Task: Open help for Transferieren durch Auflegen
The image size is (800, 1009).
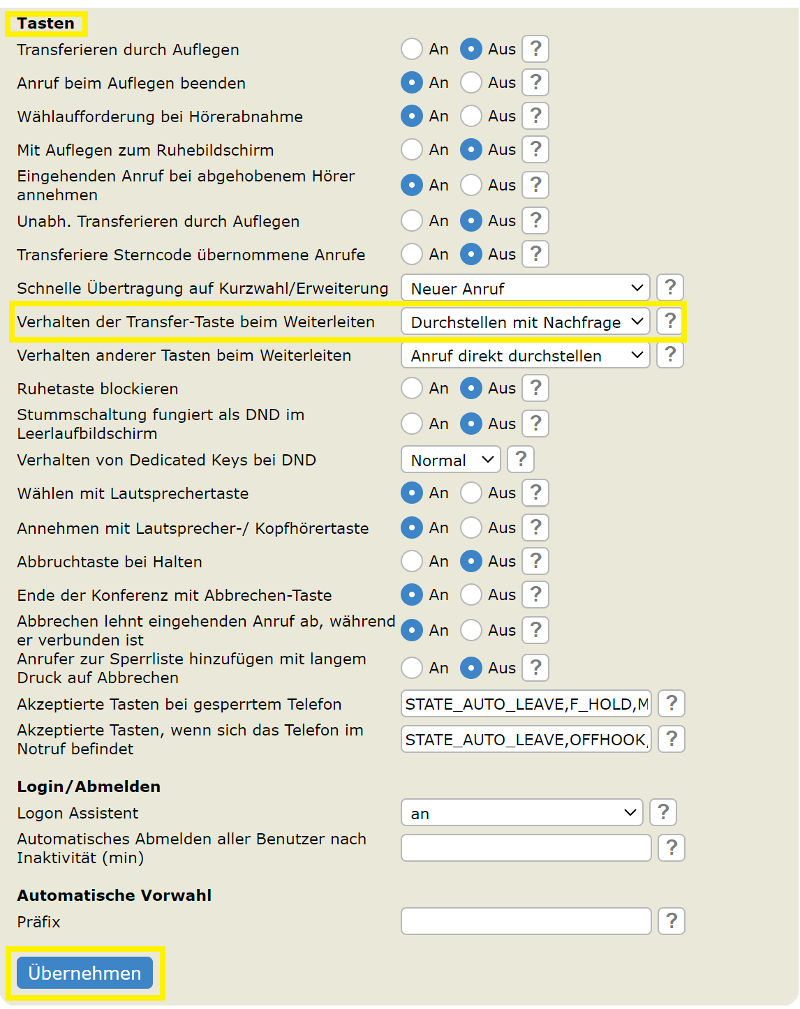Action: (535, 50)
